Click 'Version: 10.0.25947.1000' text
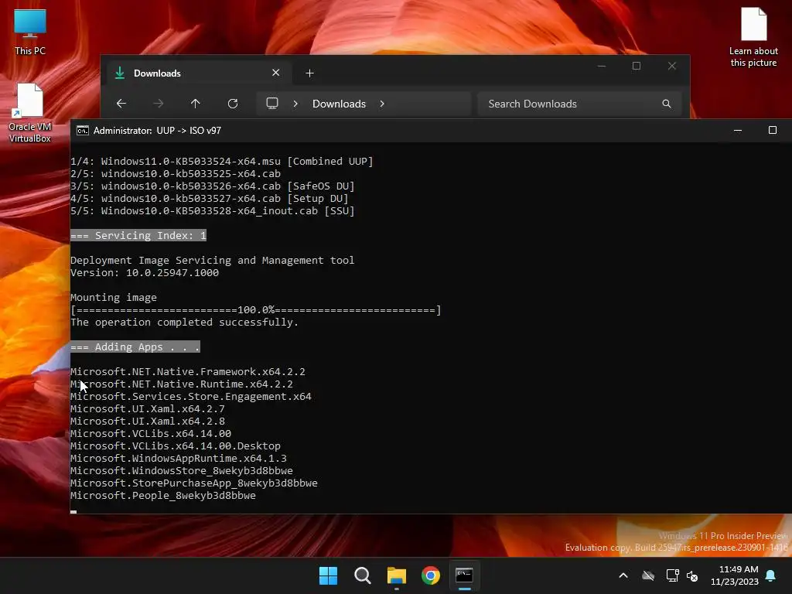The height and width of the screenshot is (594, 792). [x=145, y=273]
